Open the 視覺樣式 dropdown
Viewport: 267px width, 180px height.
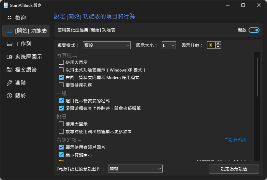pyautogui.click(x=106, y=45)
